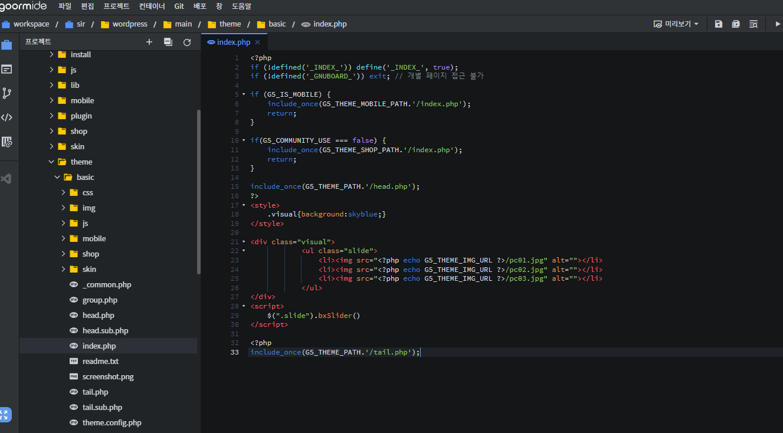This screenshot has width=783, height=433.
Task: Open the 프로젝트 menu
Action: (x=116, y=6)
